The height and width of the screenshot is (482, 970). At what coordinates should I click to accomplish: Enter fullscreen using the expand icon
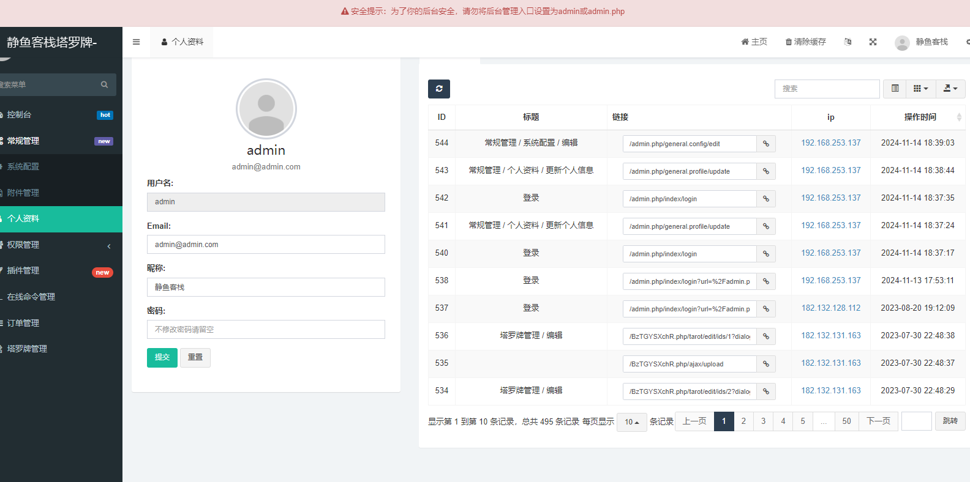coord(873,42)
